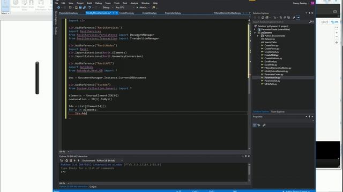
Task: Click Clear Screen icon in Python Interactive
Action: [x=71, y=161]
